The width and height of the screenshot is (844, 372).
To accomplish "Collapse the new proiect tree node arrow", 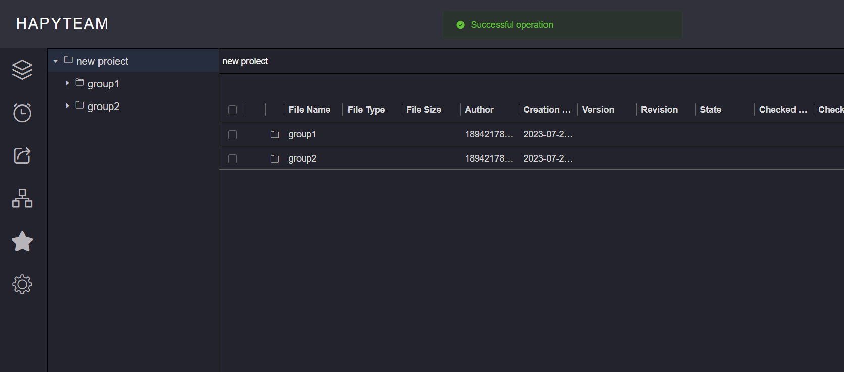I will [56, 61].
